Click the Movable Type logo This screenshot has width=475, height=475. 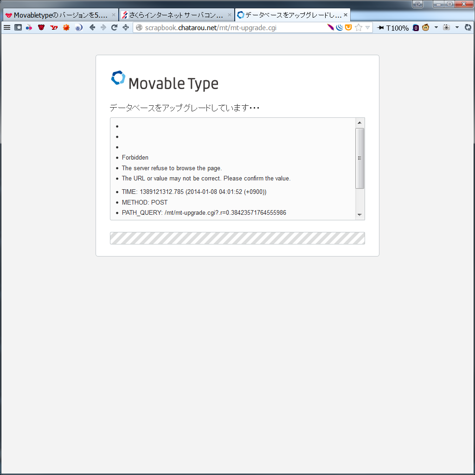click(x=165, y=81)
